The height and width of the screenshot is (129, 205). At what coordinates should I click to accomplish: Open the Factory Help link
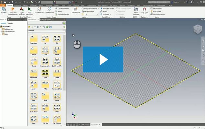pyautogui.click(x=156, y=8)
